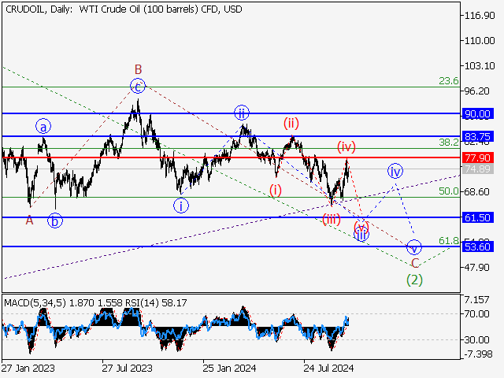Viewport: 504px width, 378px height.
Task: Select the red (v) sub-wave label
Action: click(x=361, y=226)
